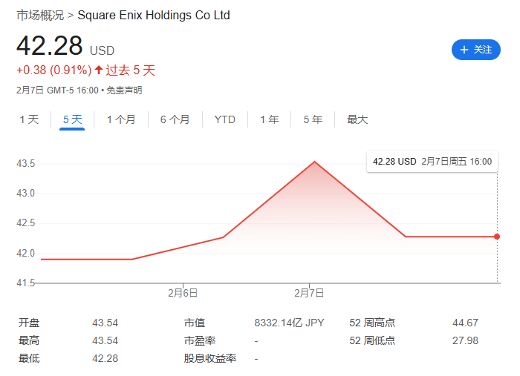520x376 pixels.
Task: Click the 2月7日 GMT-5 16:00 timestamp
Action: coord(57,90)
